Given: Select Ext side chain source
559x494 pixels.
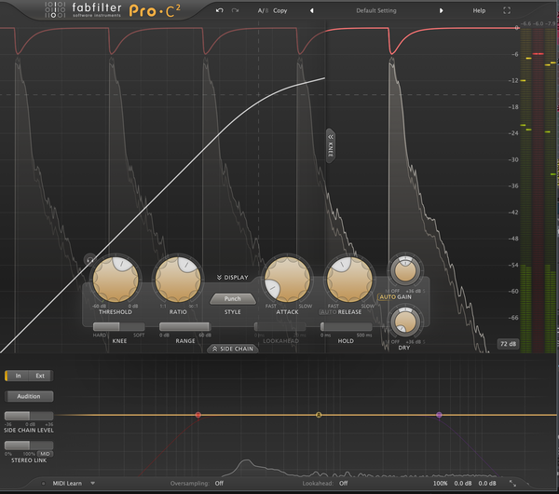Looking at the screenshot, I should point(40,376).
